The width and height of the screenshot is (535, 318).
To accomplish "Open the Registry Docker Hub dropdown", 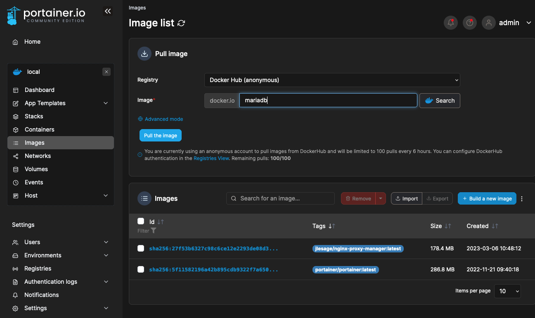I will coord(332,80).
